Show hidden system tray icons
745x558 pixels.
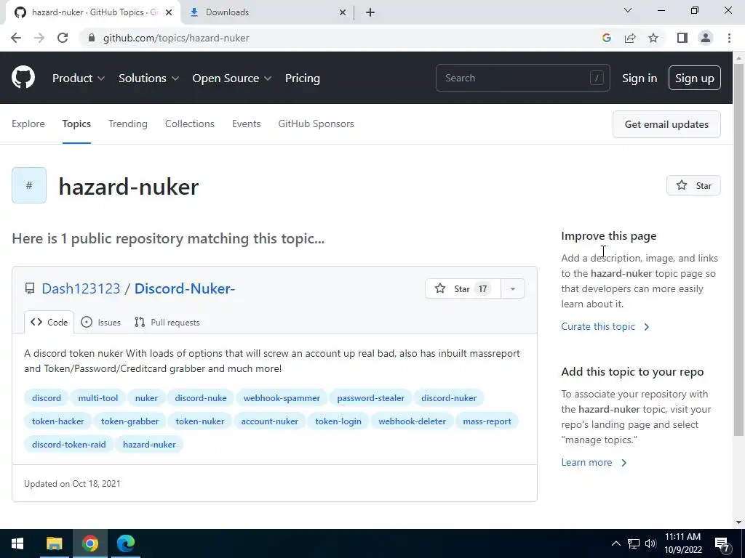[615, 543]
